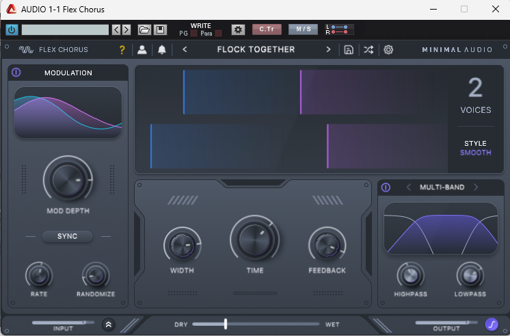Click the TIME knob
The image size is (510, 336).
click(255, 240)
